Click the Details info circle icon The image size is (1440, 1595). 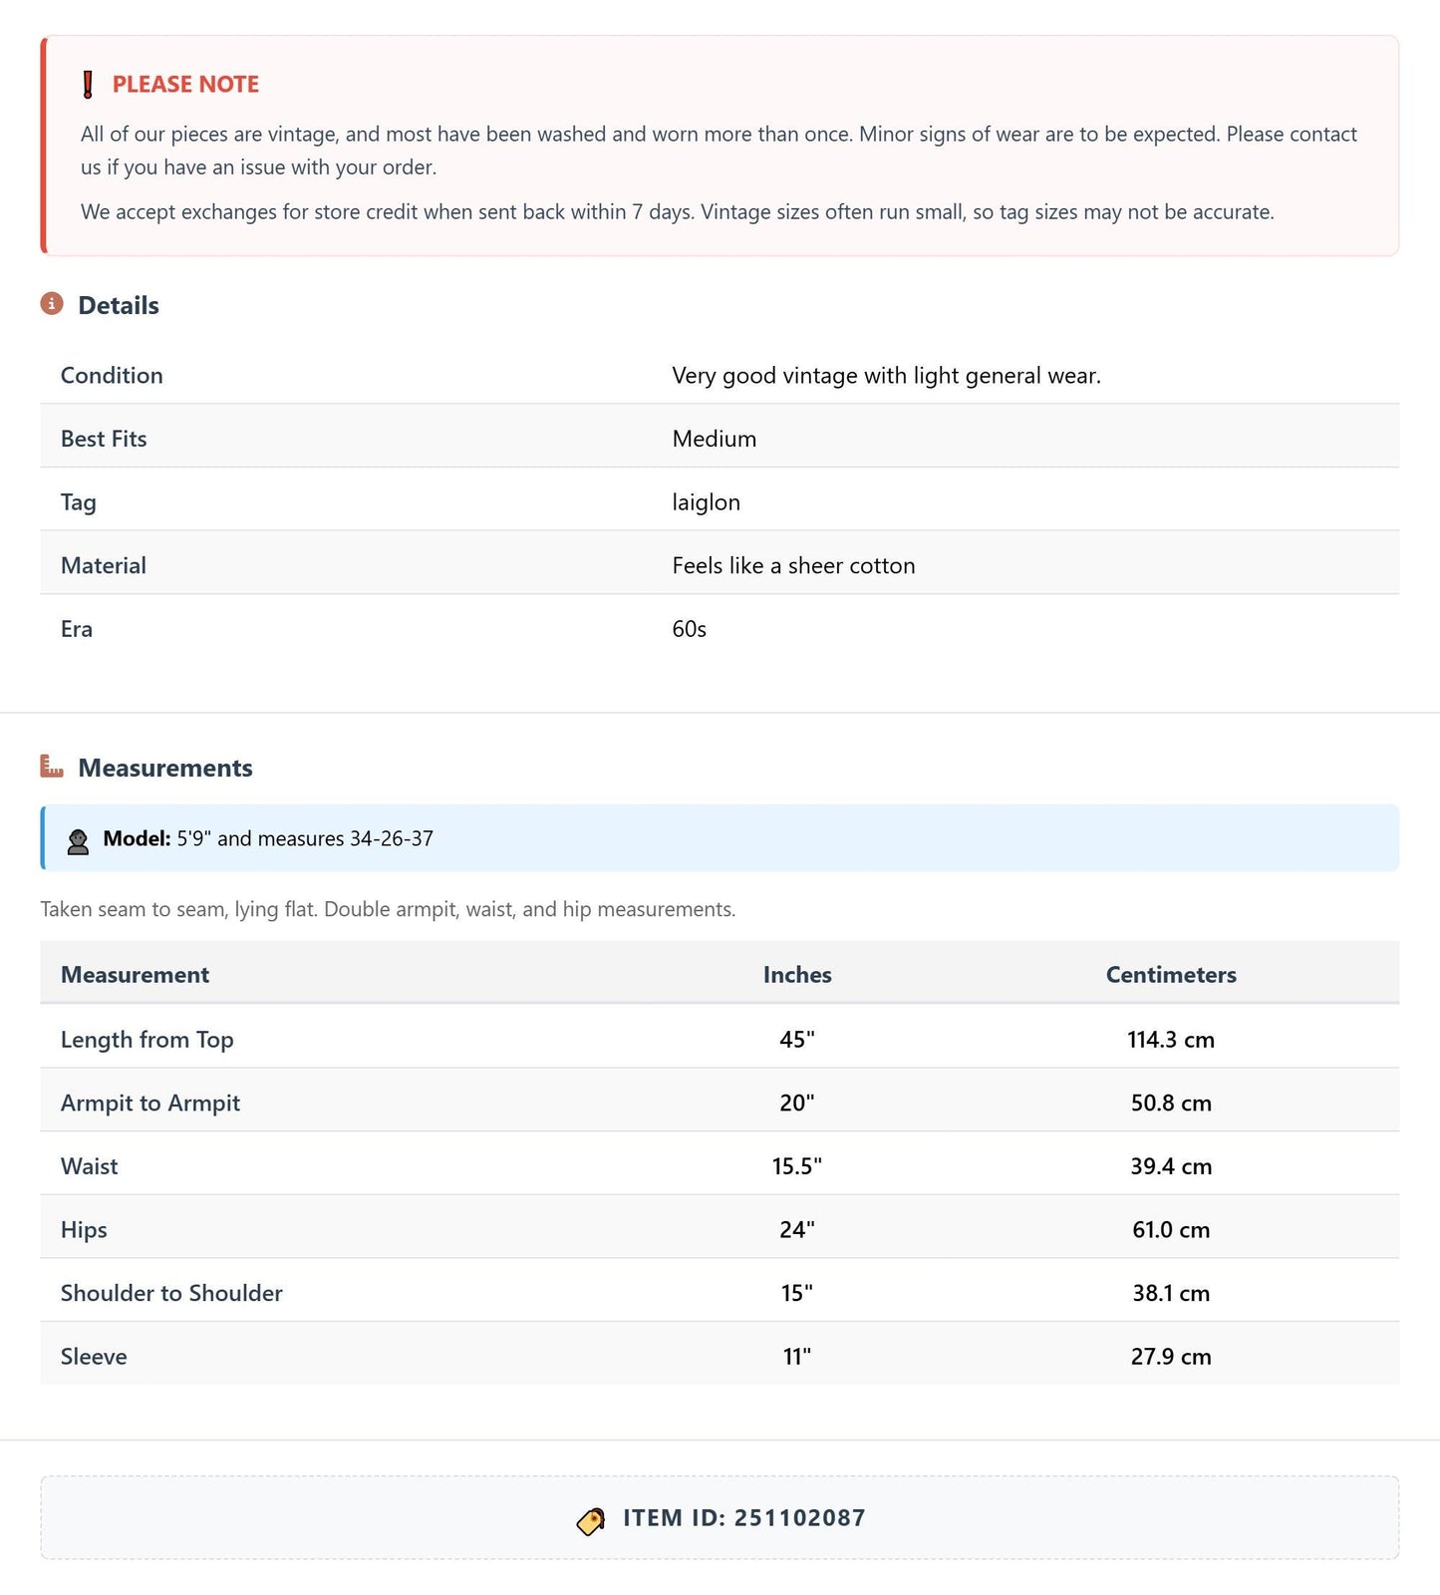(x=52, y=304)
